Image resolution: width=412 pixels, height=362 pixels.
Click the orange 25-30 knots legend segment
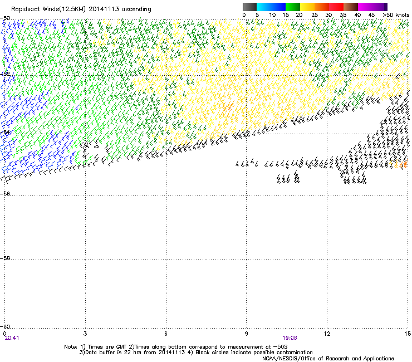point(322,7)
